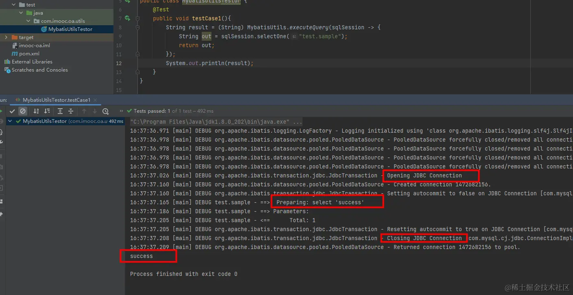Image resolution: width=573 pixels, height=295 pixels.
Task: Collapse the java folder
Action: click(21, 13)
